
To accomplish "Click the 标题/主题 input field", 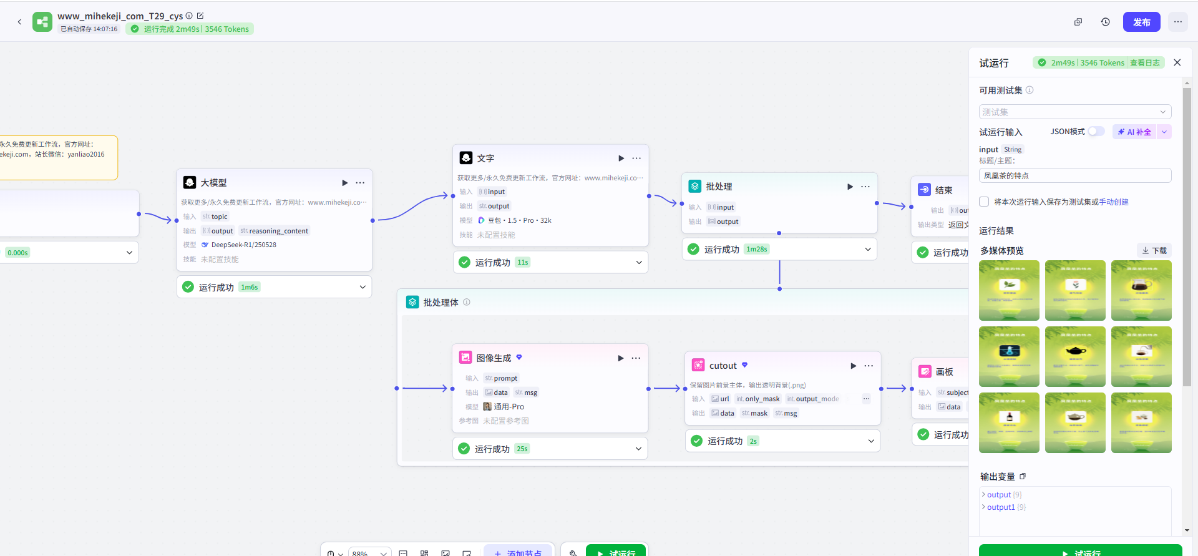I will (x=1074, y=176).
